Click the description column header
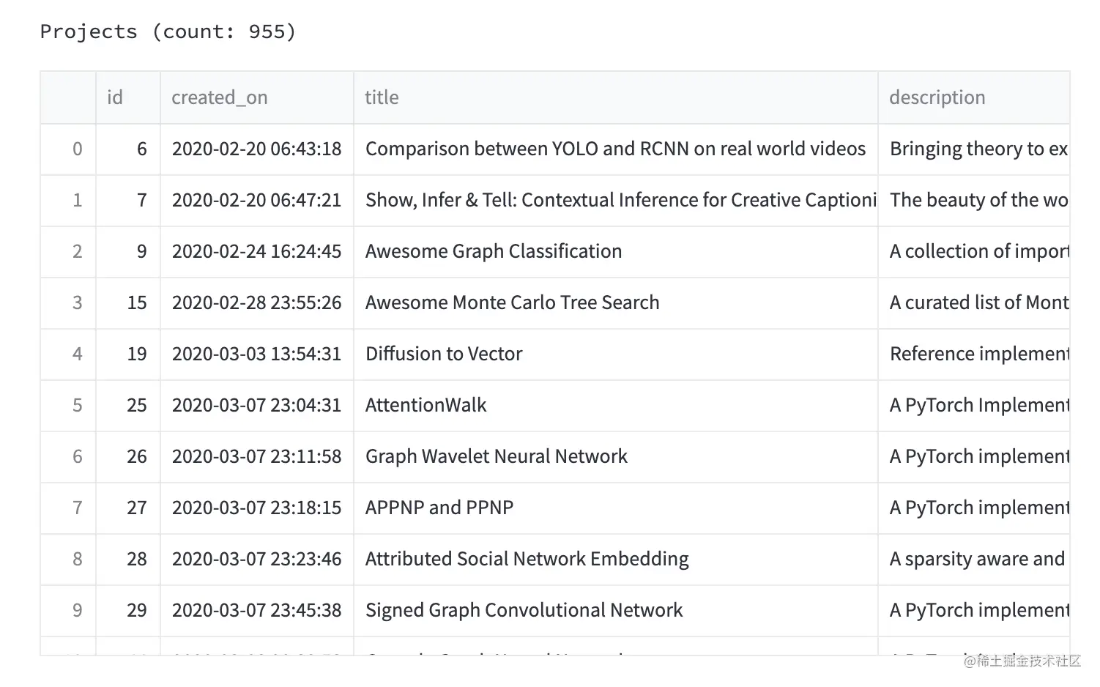This screenshot has width=1100, height=687. [937, 97]
